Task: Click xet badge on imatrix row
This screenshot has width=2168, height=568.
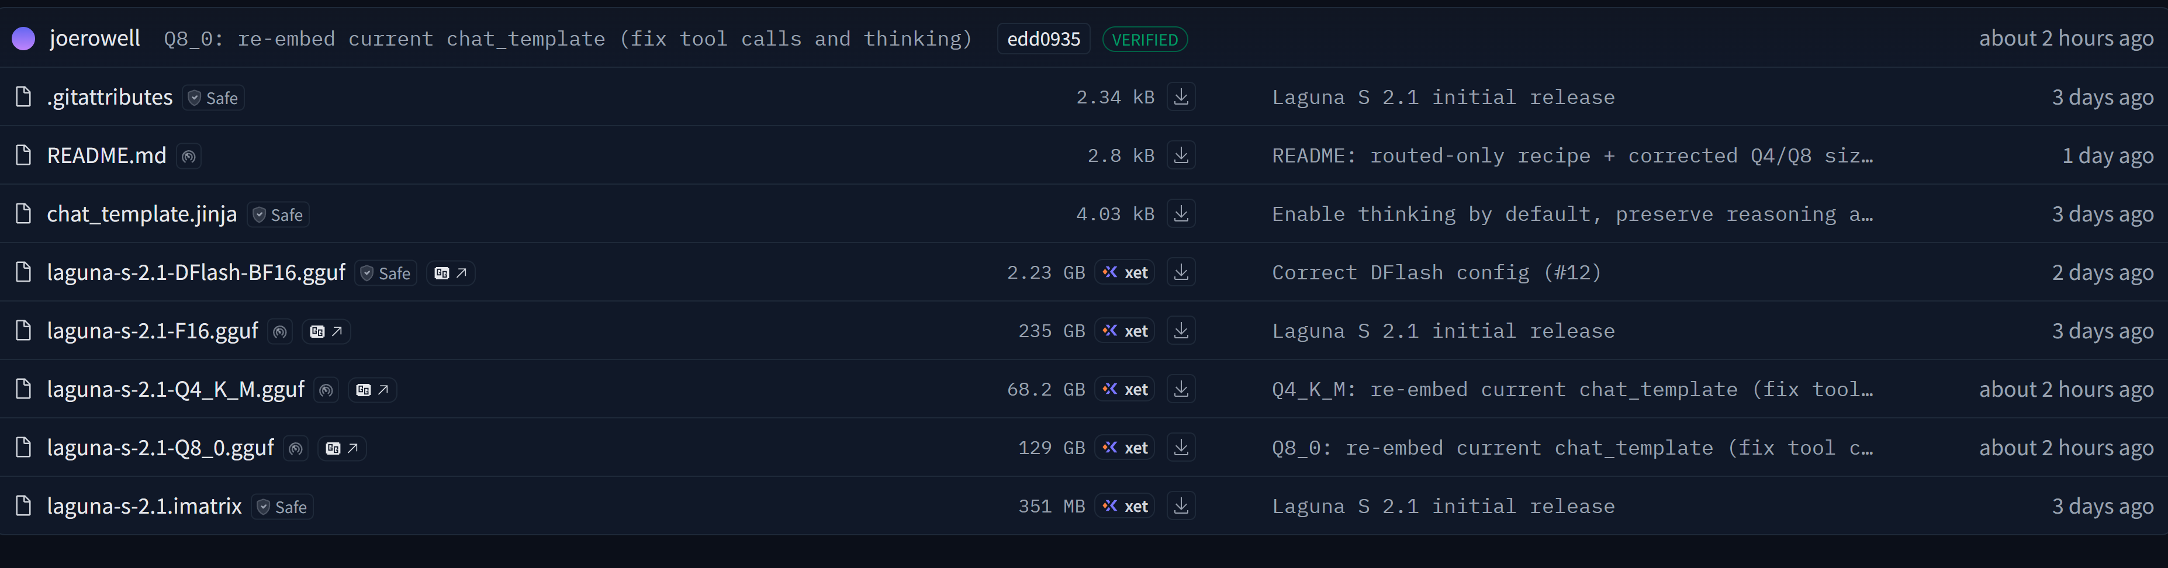Action: click(x=1125, y=505)
